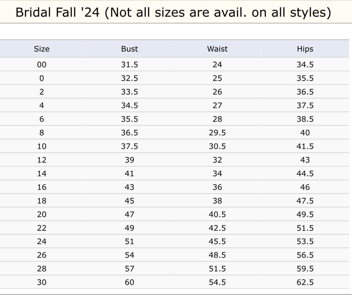Screen dimensions: 352x295
Task: Click the Size column header
Action: pos(42,49)
